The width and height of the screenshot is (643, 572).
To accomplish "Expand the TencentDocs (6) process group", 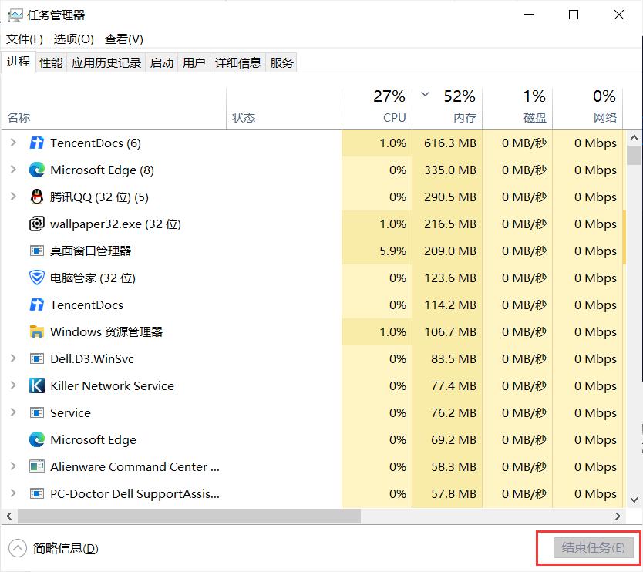I will (14, 143).
